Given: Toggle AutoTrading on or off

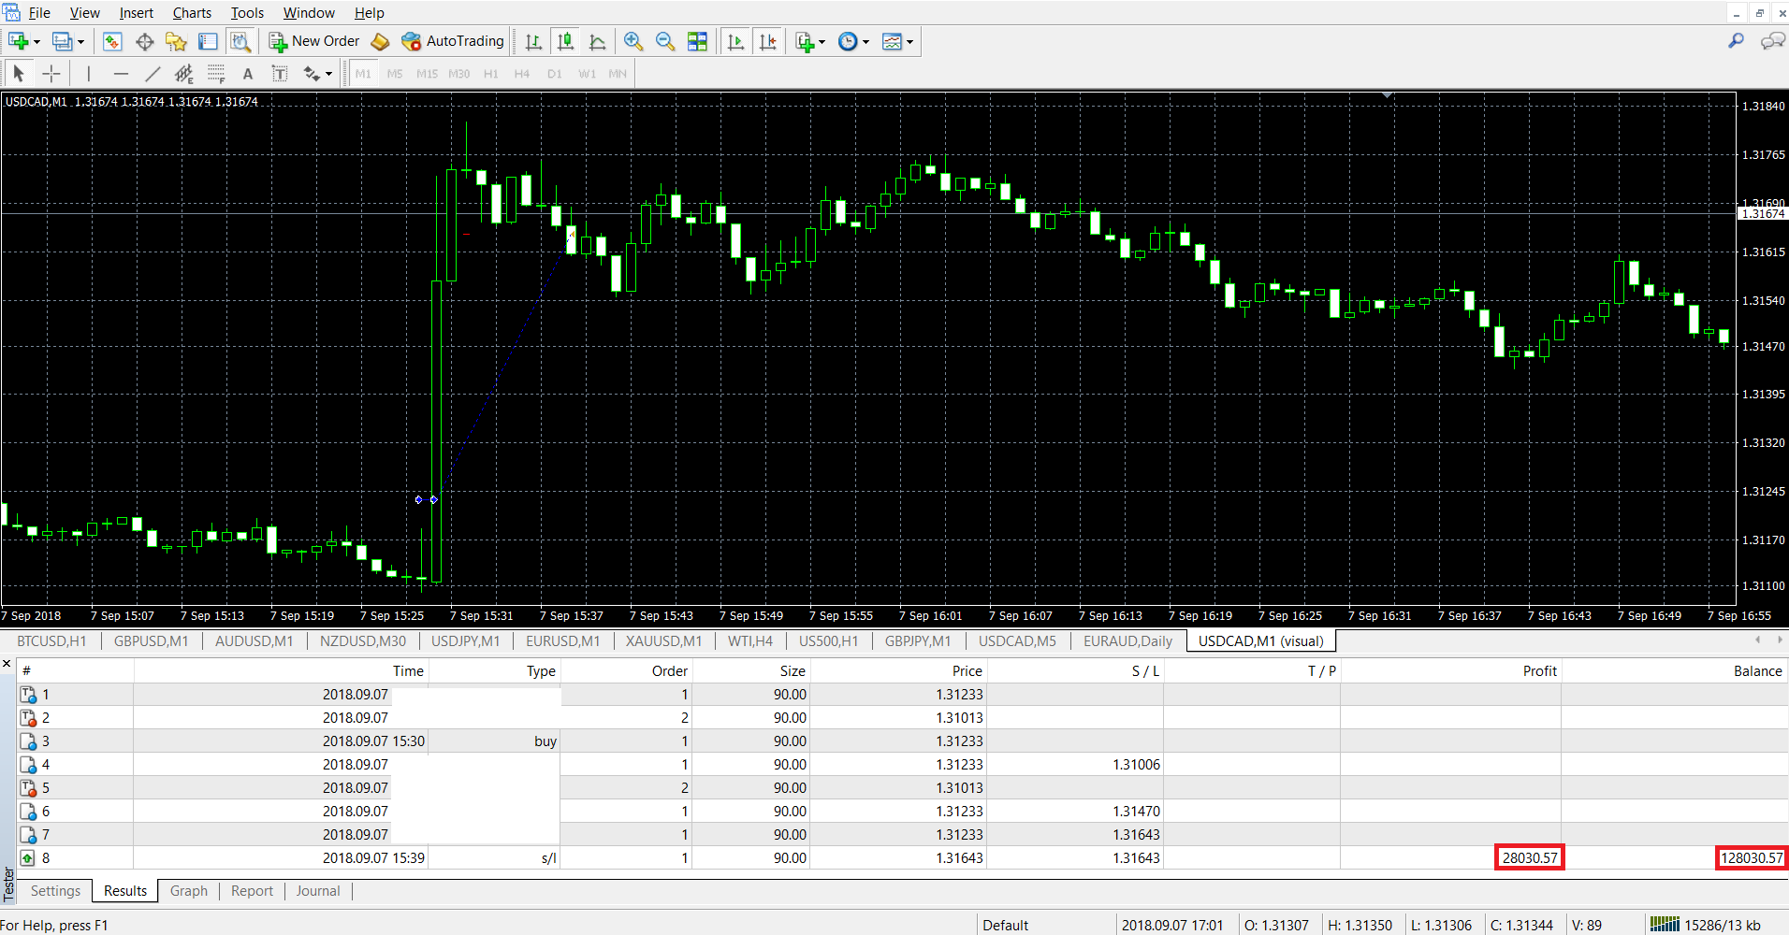Looking at the screenshot, I should pos(453,41).
